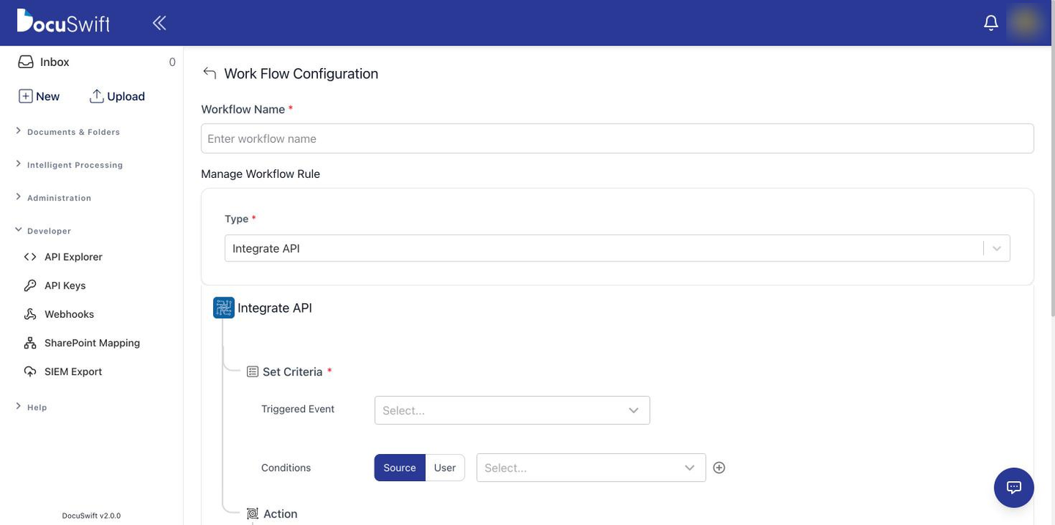The image size is (1055, 525).
Task: Click the API Explorer code icon
Action: click(30, 257)
